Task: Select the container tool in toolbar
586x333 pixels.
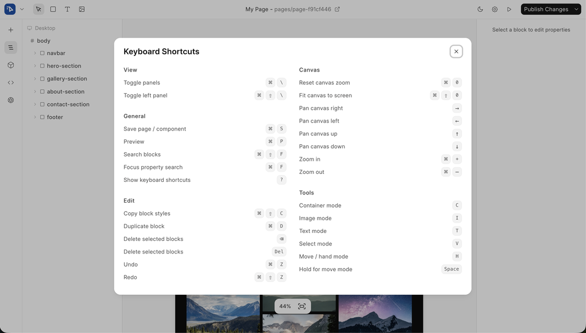Action: [53, 9]
